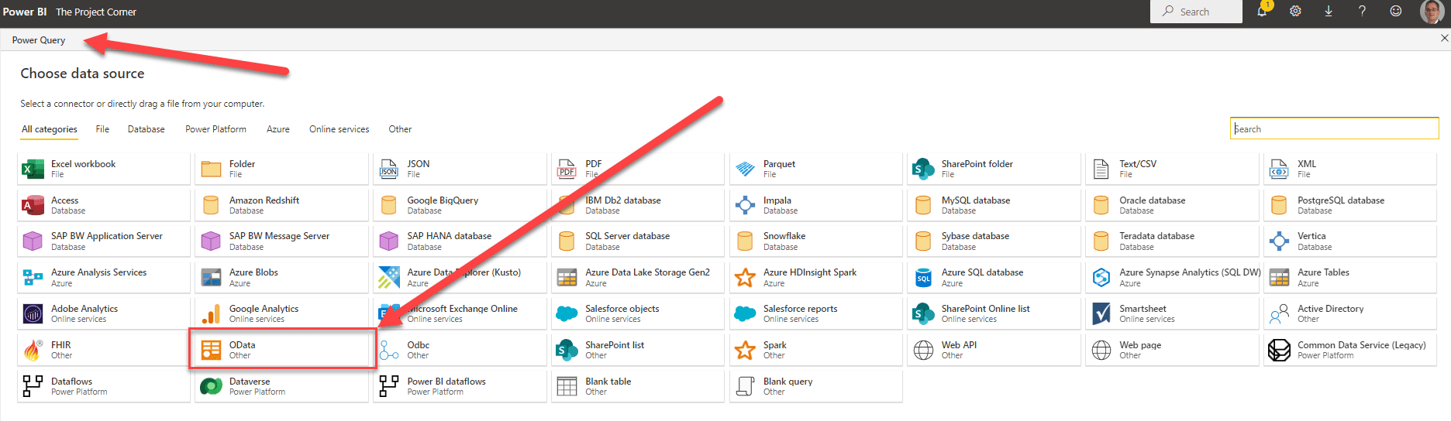
Task: Pick the Salesforce objects cloud icon
Action: click(567, 313)
